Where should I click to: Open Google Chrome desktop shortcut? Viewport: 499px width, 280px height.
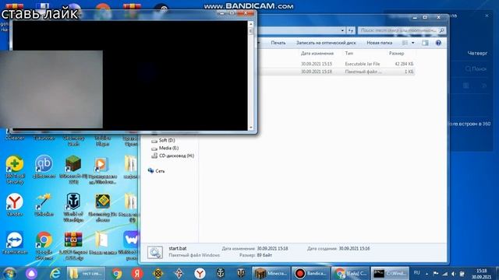[44, 246]
